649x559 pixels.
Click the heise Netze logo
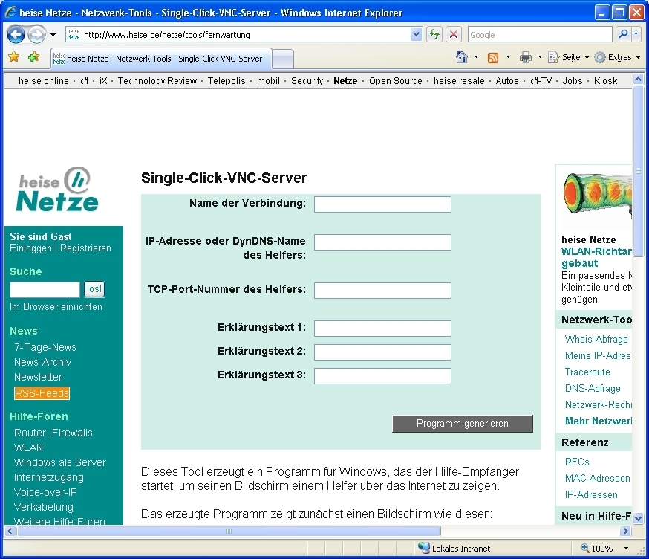click(57, 189)
